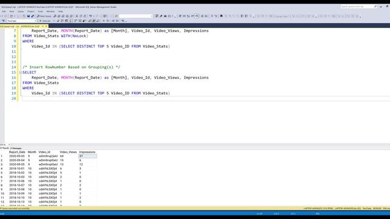Click the comment text on line 14

click(x=71, y=67)
